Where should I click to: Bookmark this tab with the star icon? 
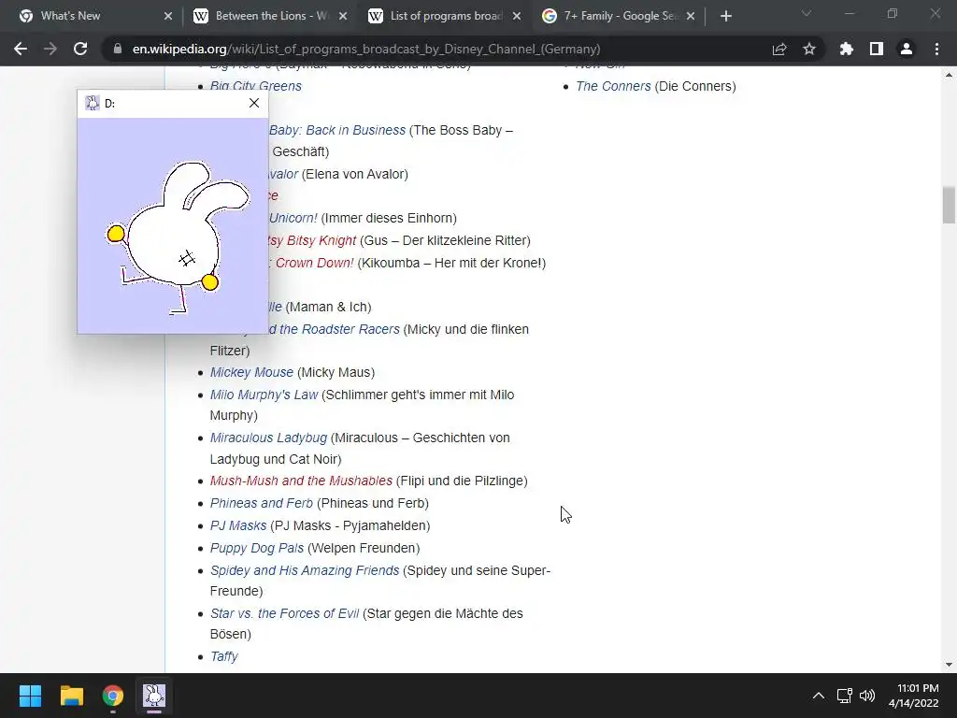point(809,49)
